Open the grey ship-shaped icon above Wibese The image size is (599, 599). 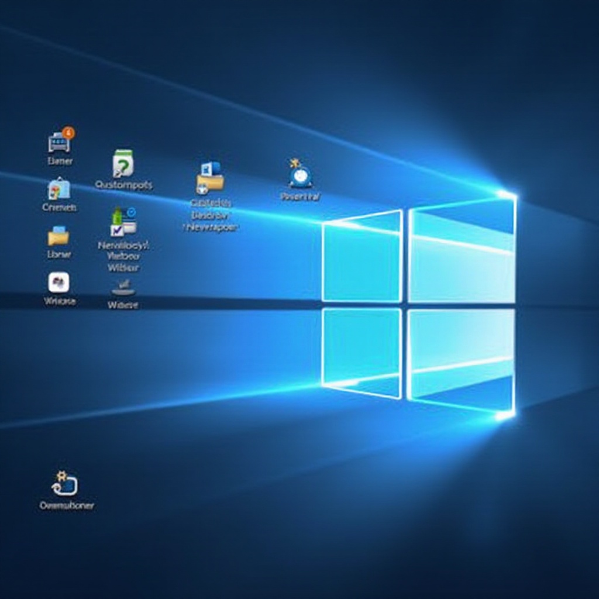(x=123, y=288)
